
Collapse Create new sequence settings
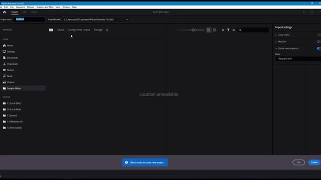pos(276,48)
